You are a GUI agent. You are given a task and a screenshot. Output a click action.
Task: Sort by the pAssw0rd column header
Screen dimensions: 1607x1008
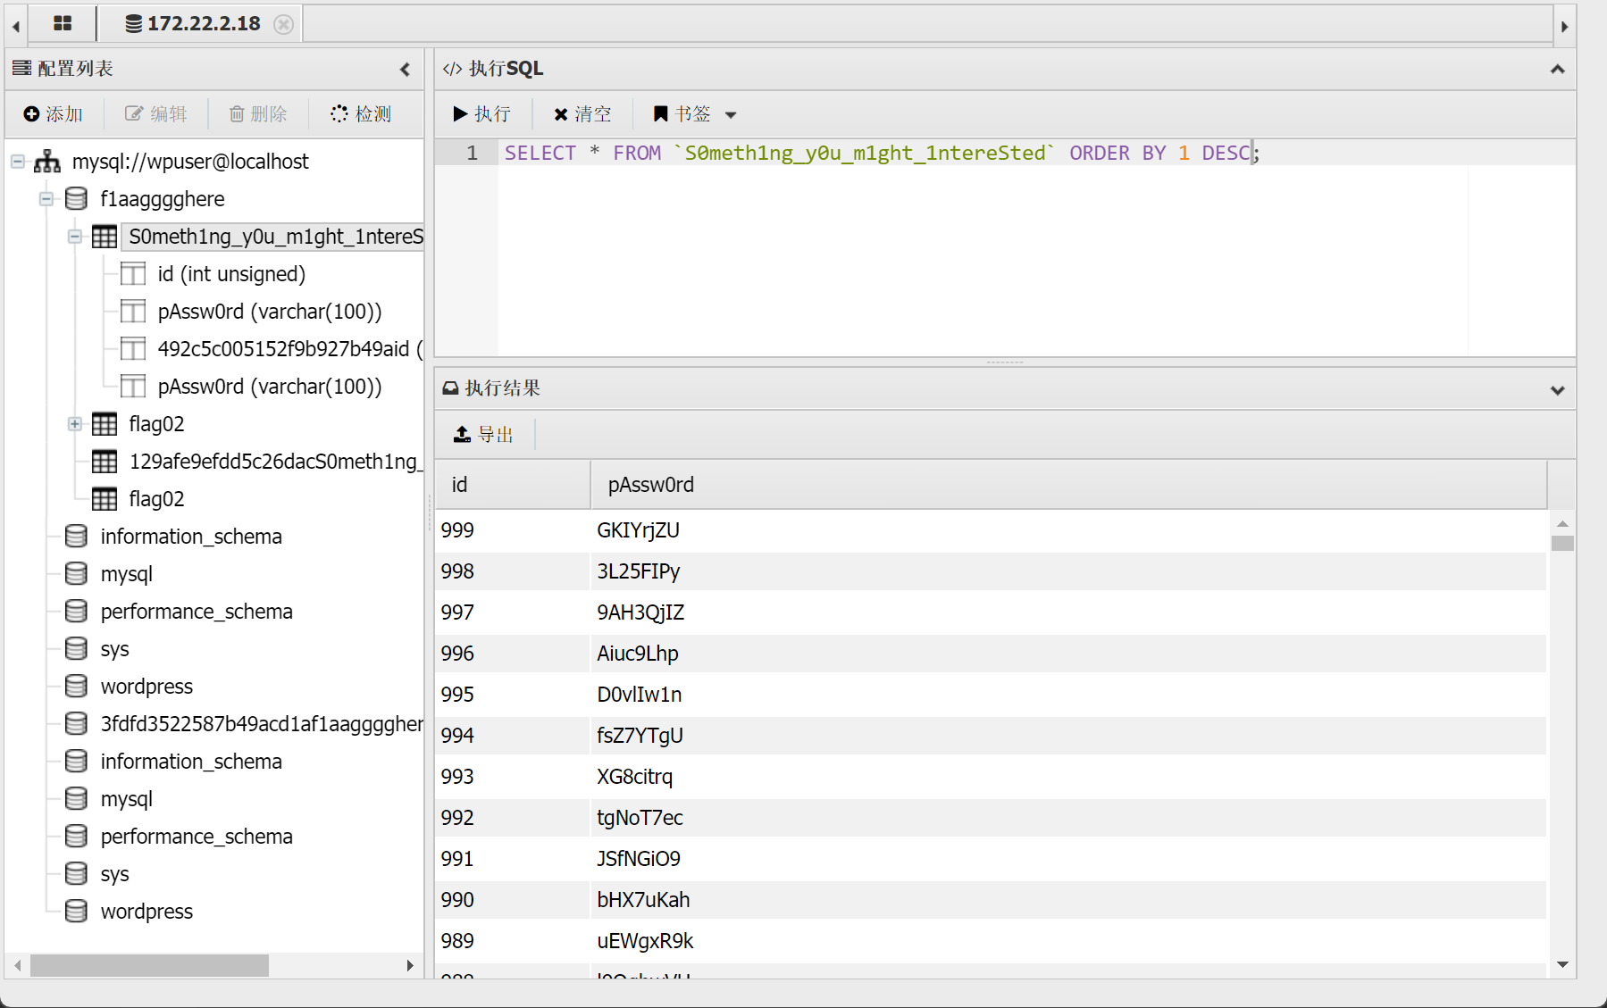(x=1069, y=485)
